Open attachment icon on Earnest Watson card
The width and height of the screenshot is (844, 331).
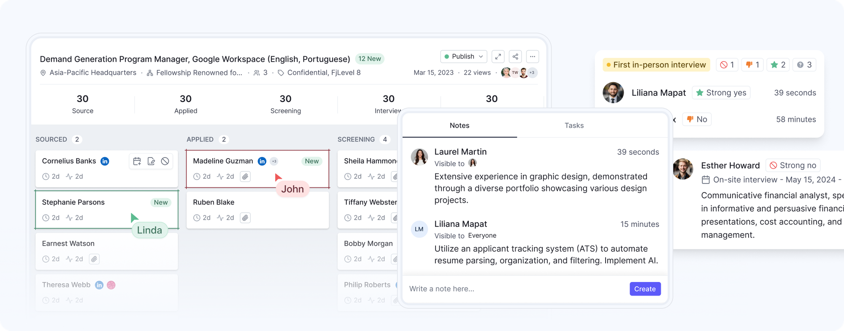click(95, 259)
